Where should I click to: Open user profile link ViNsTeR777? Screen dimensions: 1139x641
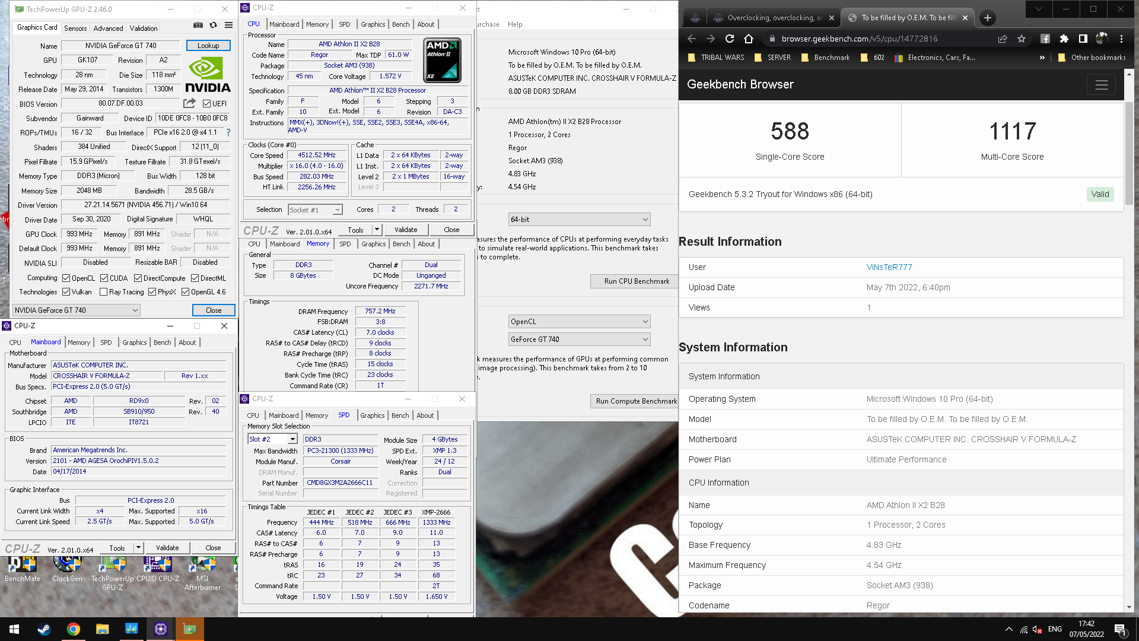pyautogui.click(x=889, y=267)
